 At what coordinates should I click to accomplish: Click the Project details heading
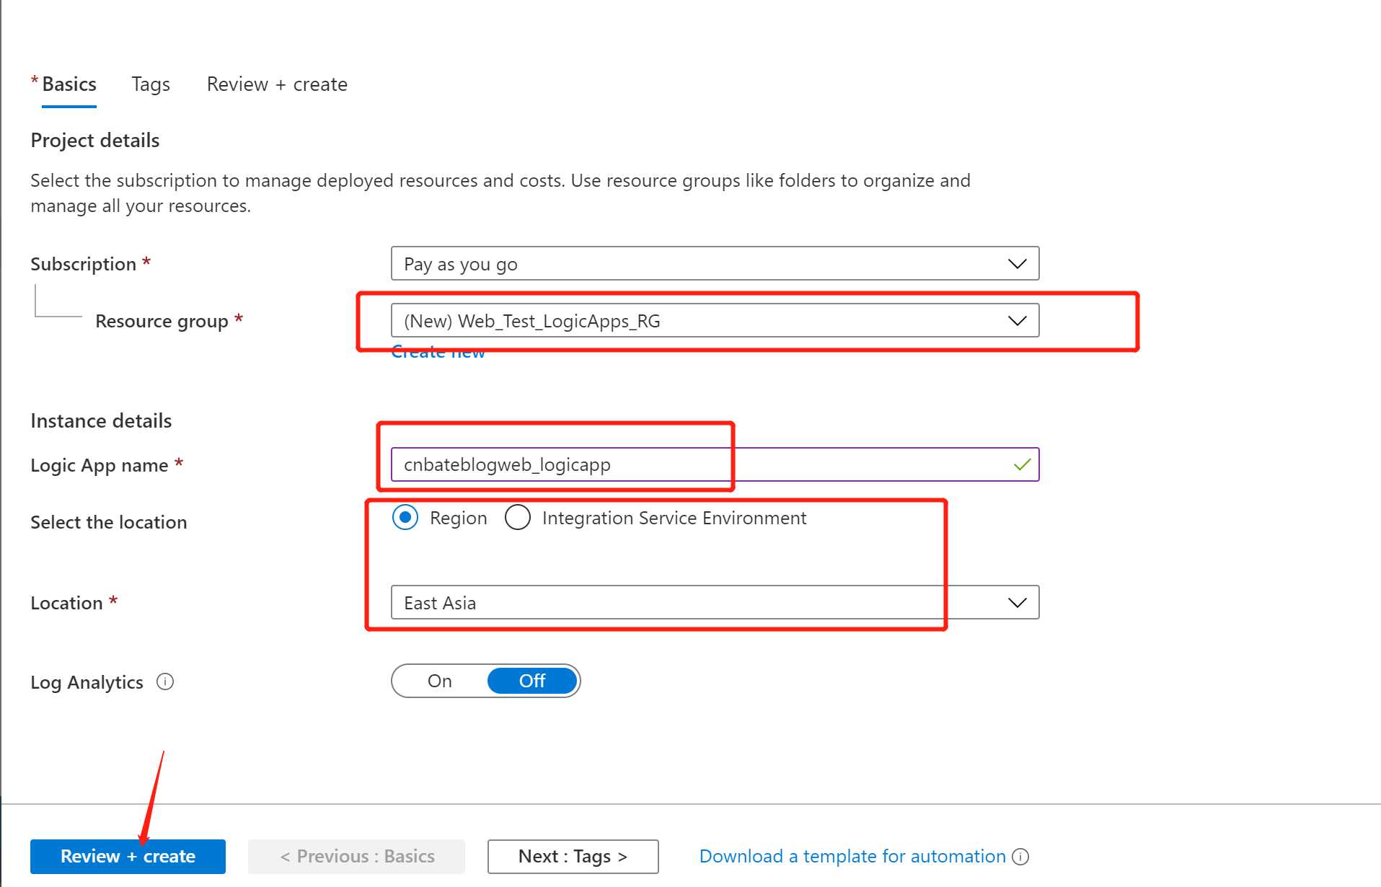pyautogui.click(x=95, y=141)
